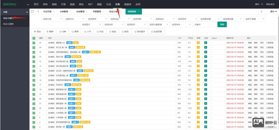Uncheck the checkbox for row 21
This screenshot has width=279, height=130.
pyautogui.click(x=34, y=103)
